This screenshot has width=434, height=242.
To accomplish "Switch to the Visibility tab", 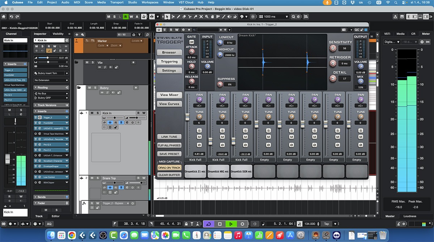I will [x=58, y=34].
